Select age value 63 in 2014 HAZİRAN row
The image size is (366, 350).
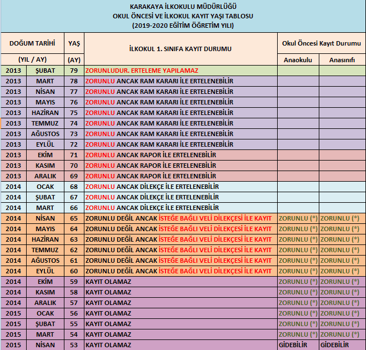74,239
